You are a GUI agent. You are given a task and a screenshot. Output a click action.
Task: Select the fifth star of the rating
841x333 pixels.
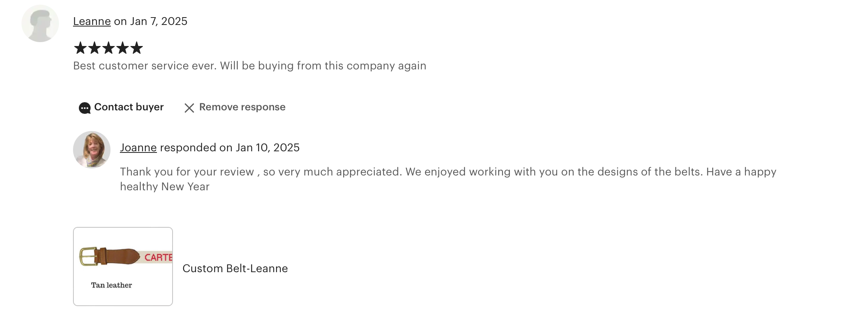[x=137, y=48]
